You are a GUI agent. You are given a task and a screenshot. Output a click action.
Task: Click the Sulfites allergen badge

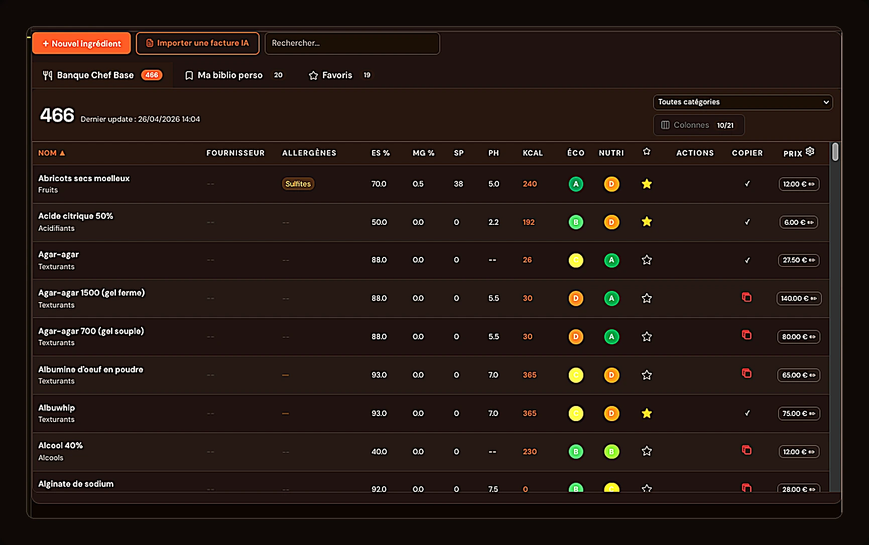coord(298,184)
